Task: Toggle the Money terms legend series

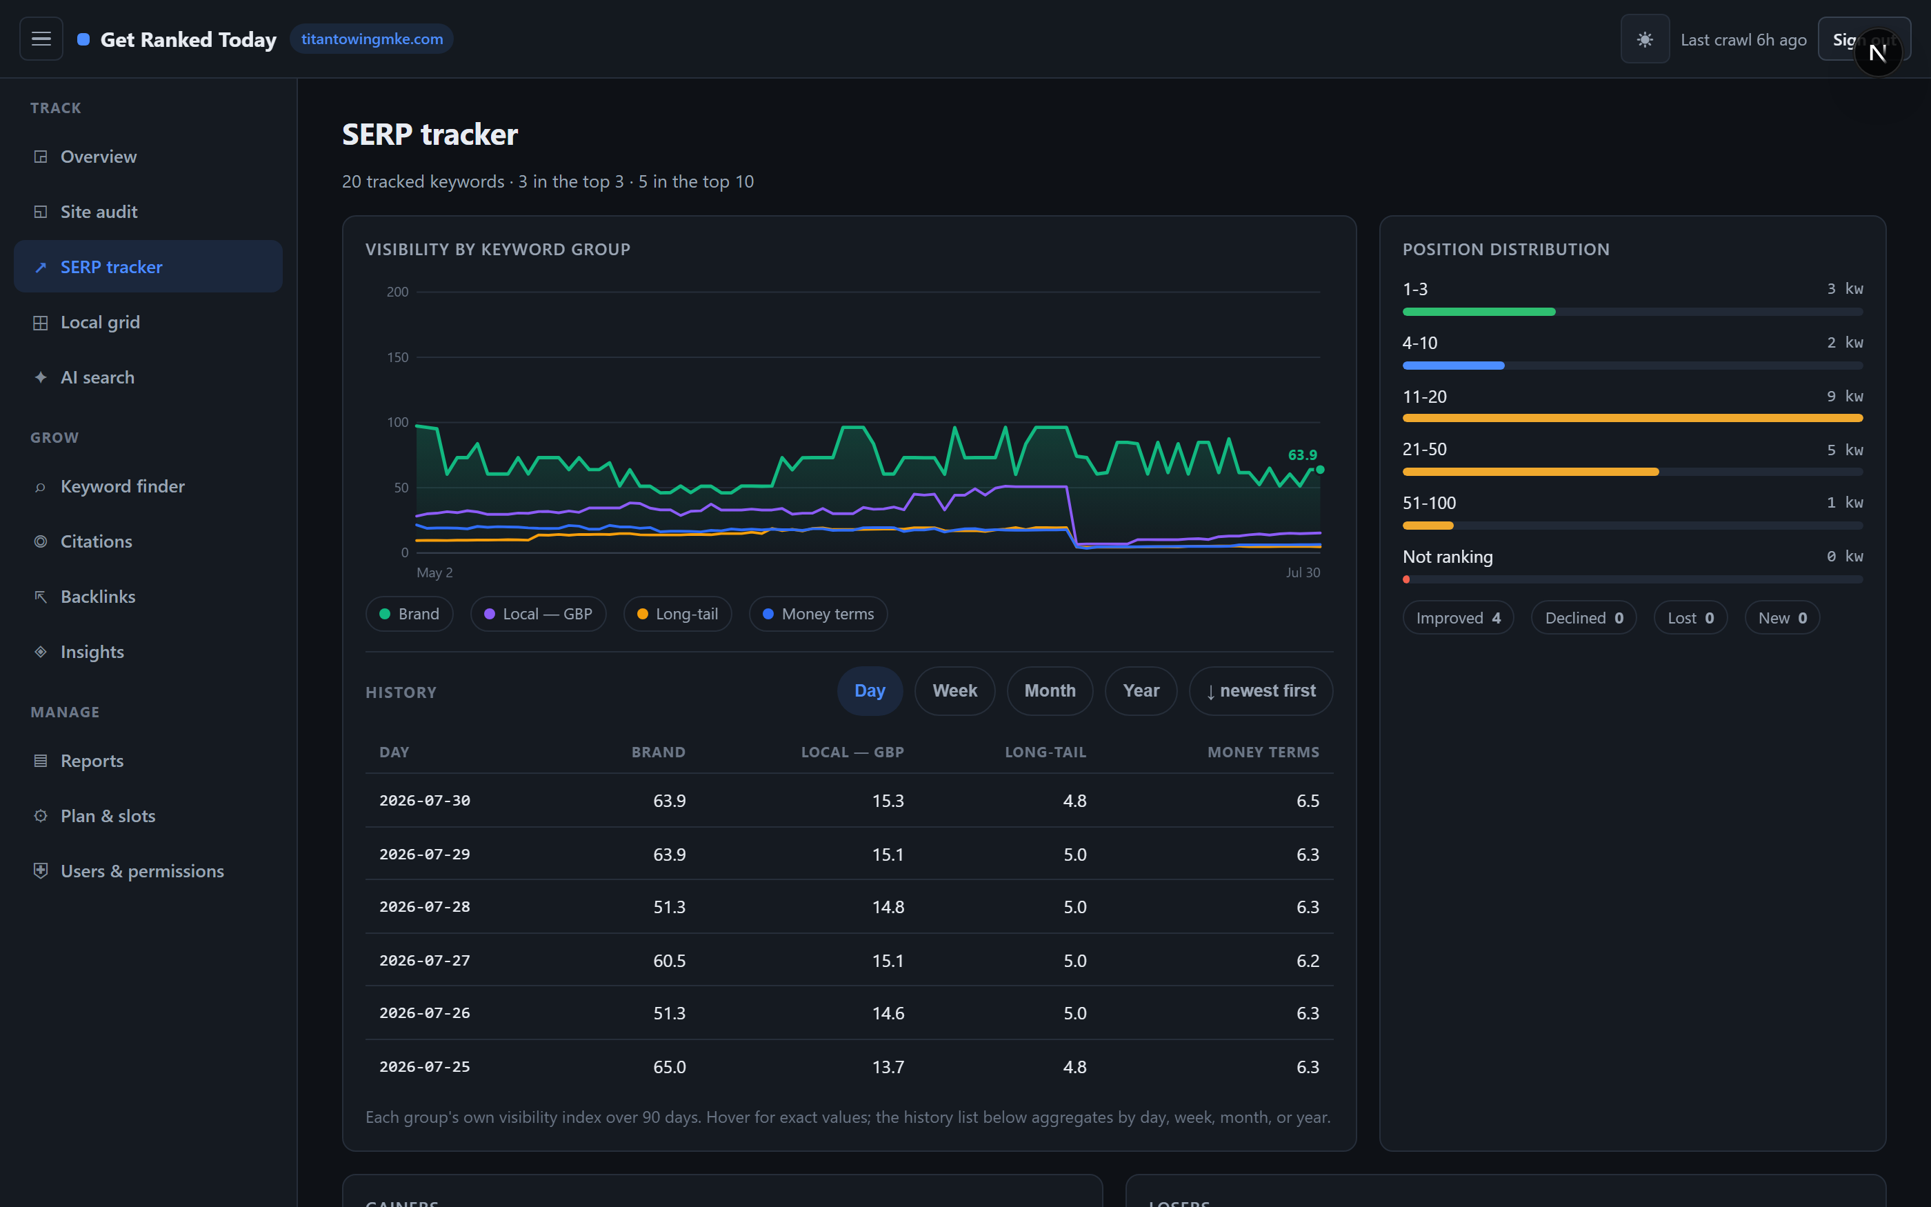Action: [x=818, y=614]
